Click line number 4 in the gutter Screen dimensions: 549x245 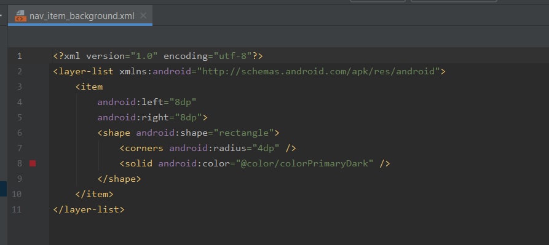point(19,102)
